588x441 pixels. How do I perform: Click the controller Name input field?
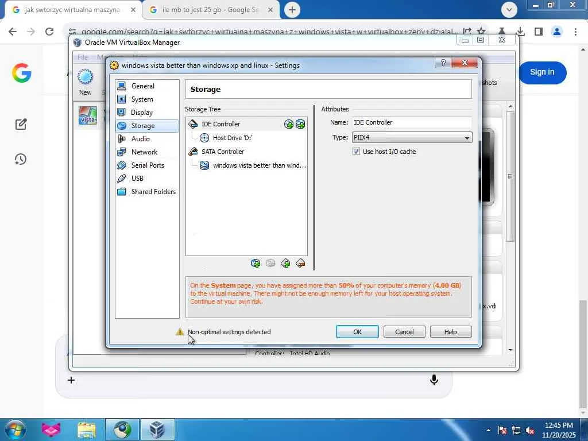412,122
